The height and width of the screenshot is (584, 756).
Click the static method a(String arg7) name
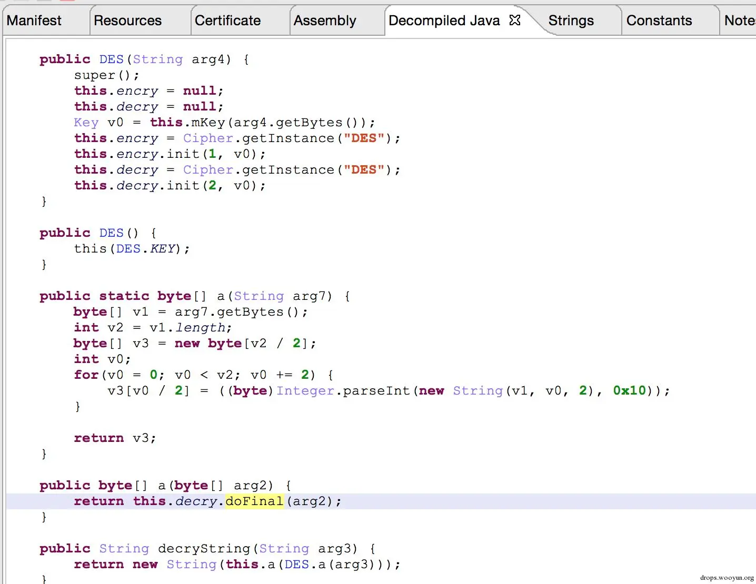(x=221, y=296)
